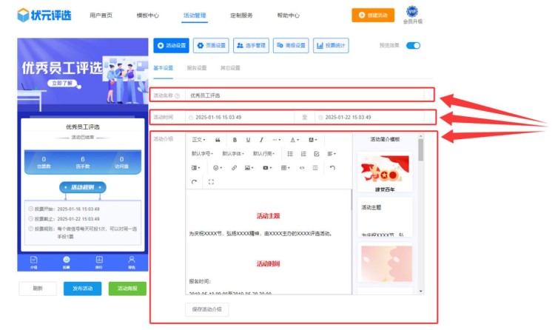Undo the last edit in the editor
This screenshot has width=555, height=330.
[332, 168]
